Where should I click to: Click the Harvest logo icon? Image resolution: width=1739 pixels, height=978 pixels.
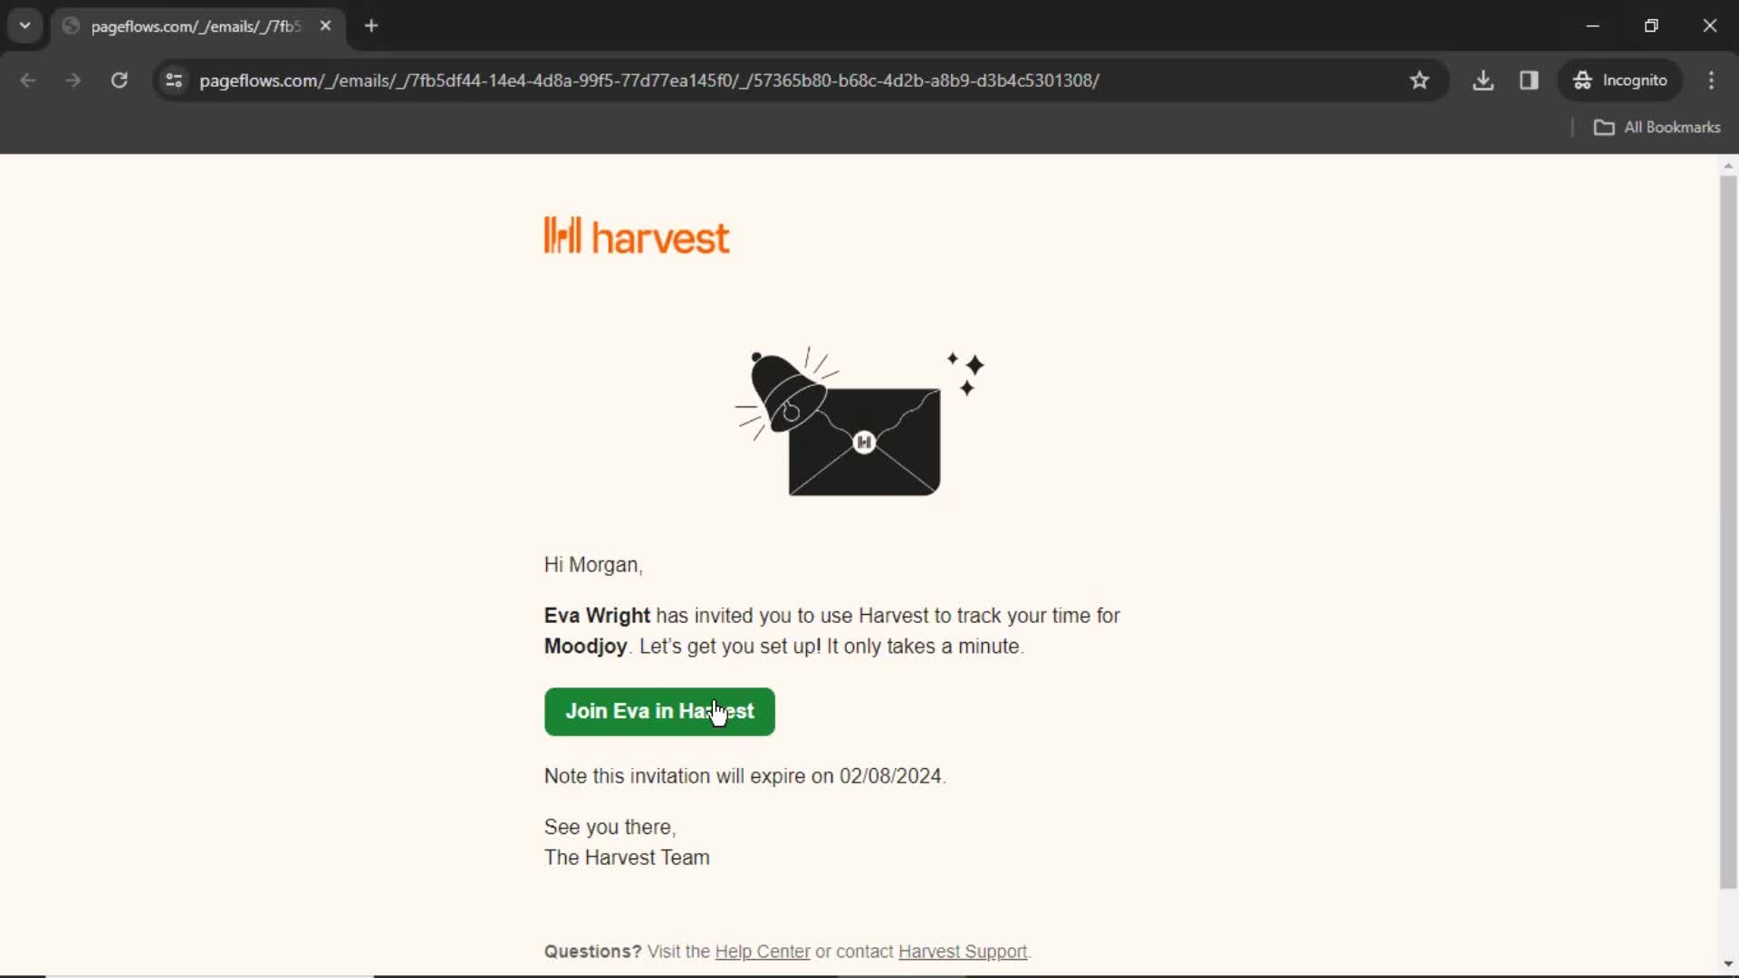click(x=562, y=235)
